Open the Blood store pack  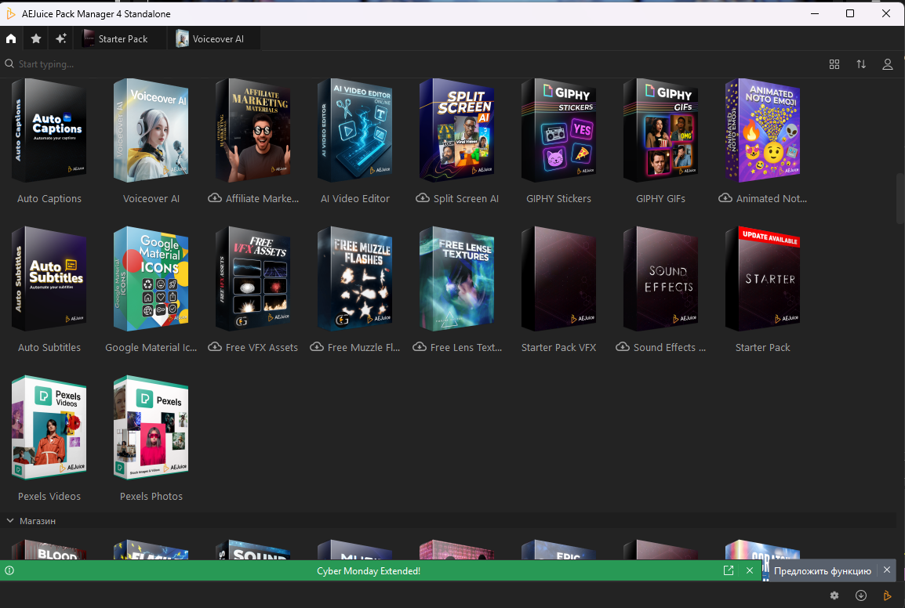[49, 550]
